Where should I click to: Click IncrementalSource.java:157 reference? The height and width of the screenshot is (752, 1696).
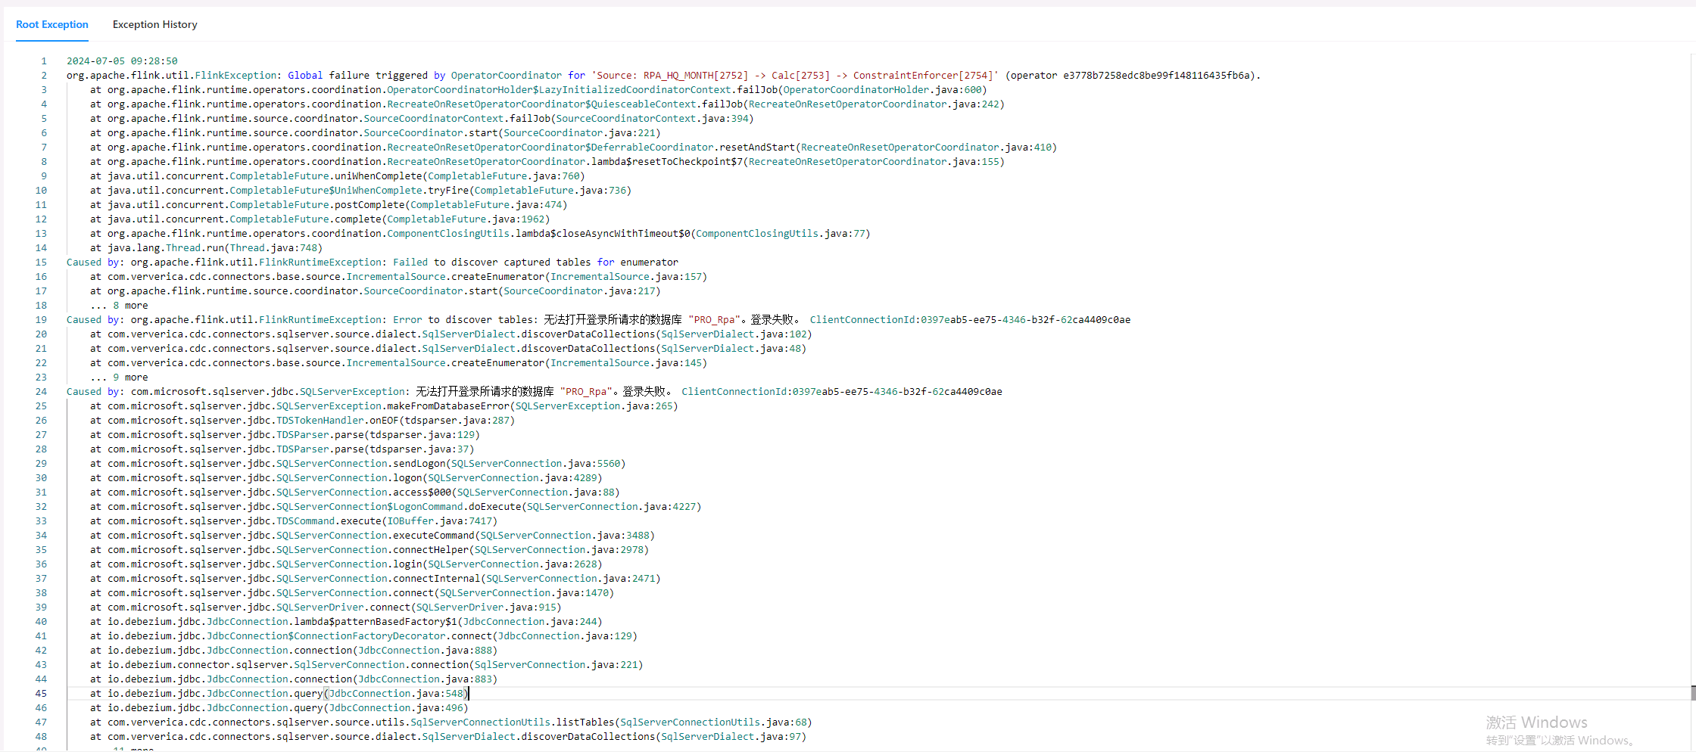pyautogui.click(x=626, y=277)
